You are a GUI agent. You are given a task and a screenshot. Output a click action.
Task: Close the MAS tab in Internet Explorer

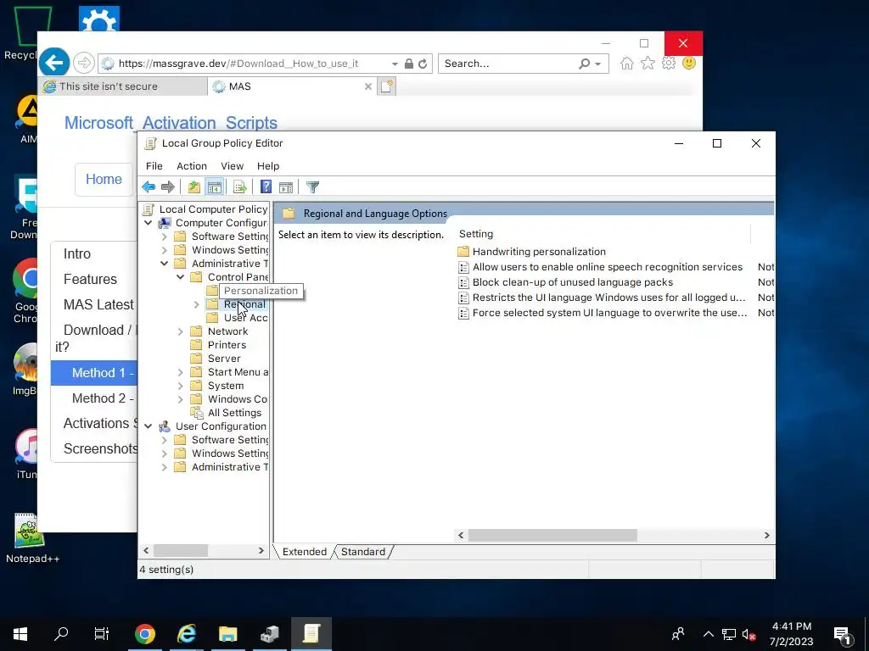click(368, 86)
